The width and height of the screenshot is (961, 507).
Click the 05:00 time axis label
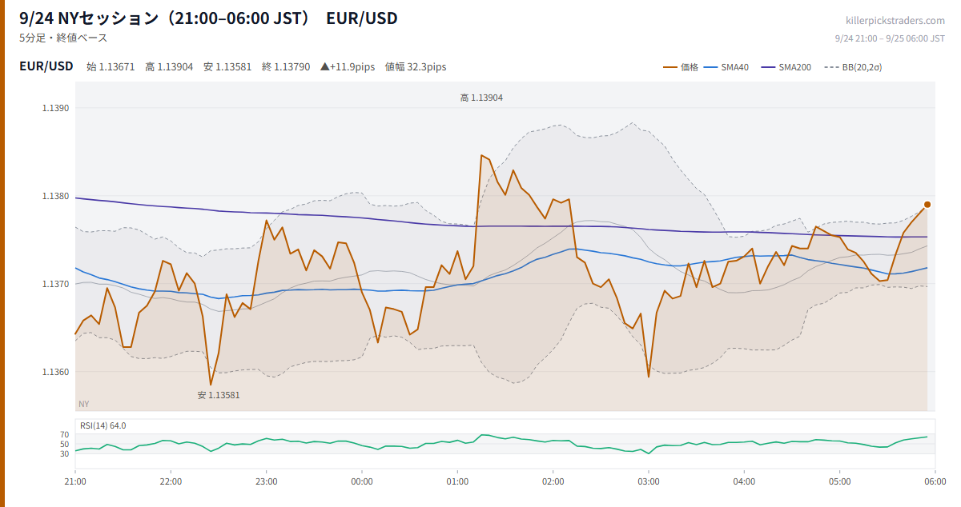click(x=840, y=481)
